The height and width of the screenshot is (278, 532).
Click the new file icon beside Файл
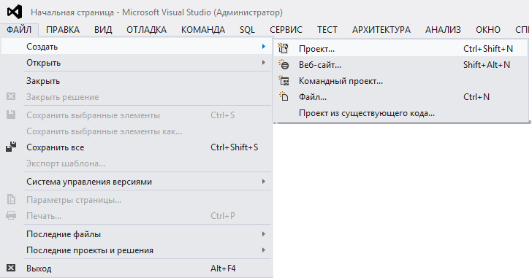point(284,96)
